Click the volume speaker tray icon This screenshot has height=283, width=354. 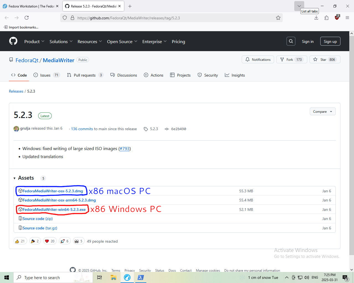[306, 277]
